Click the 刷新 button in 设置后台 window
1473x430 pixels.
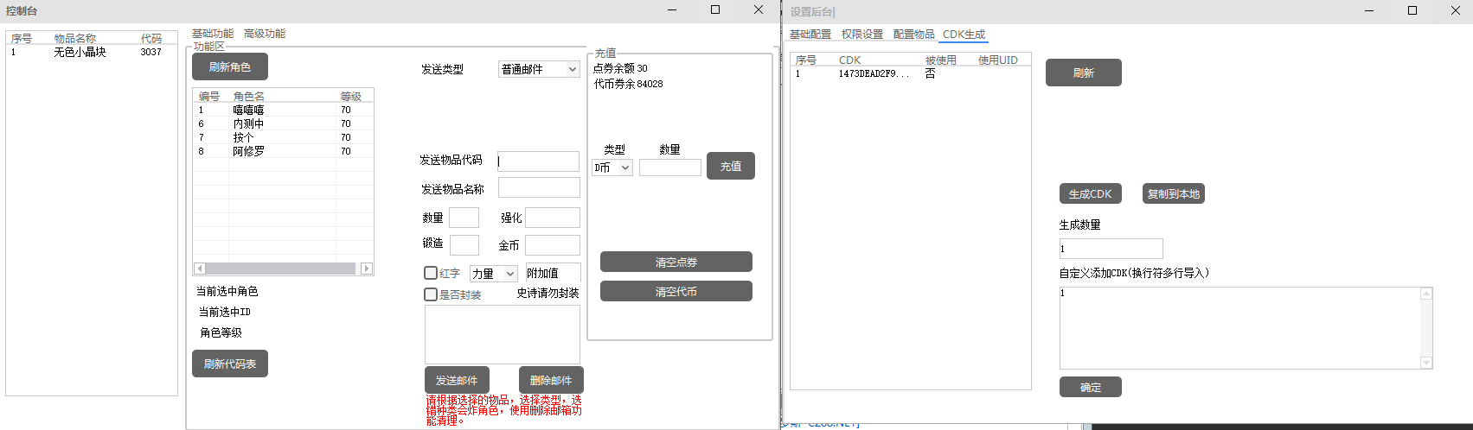[1084, 73]
